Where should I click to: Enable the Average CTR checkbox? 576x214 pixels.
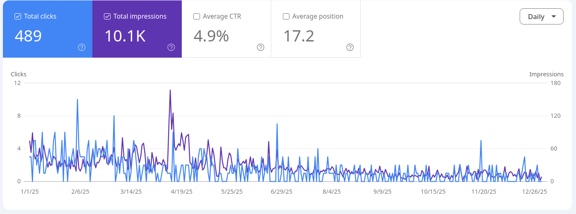pos(197,17)
